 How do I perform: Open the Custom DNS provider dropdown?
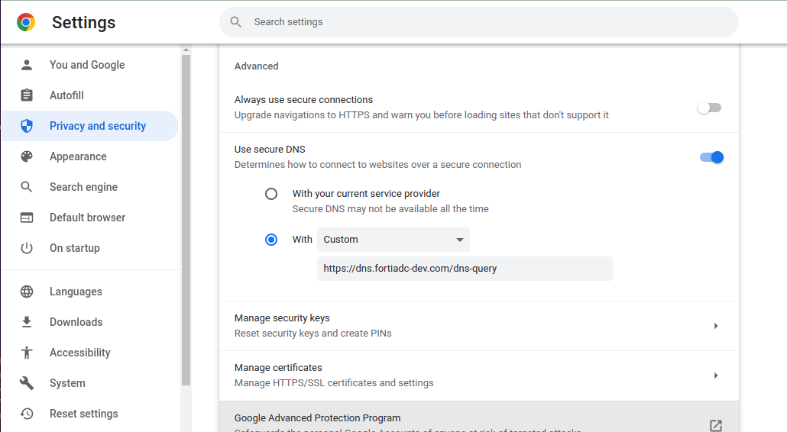pos(393,240)
